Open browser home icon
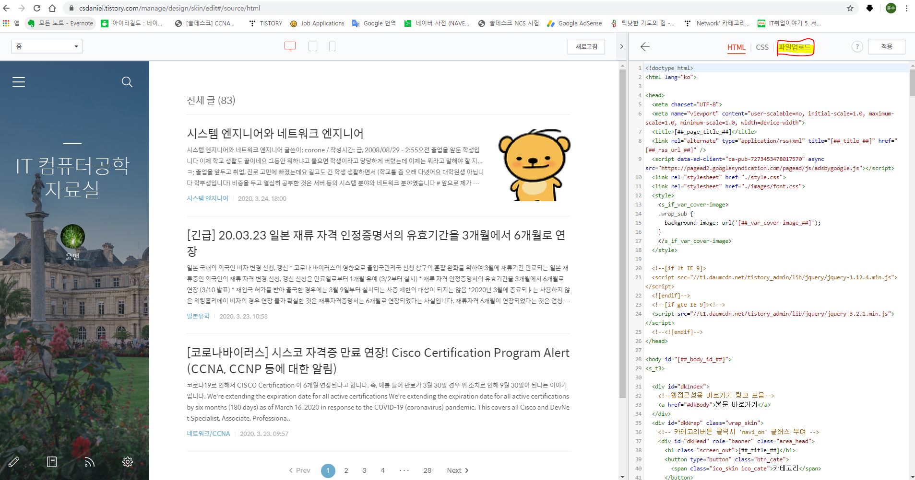This screenshot has width=915, height=480. coord(52,8)
